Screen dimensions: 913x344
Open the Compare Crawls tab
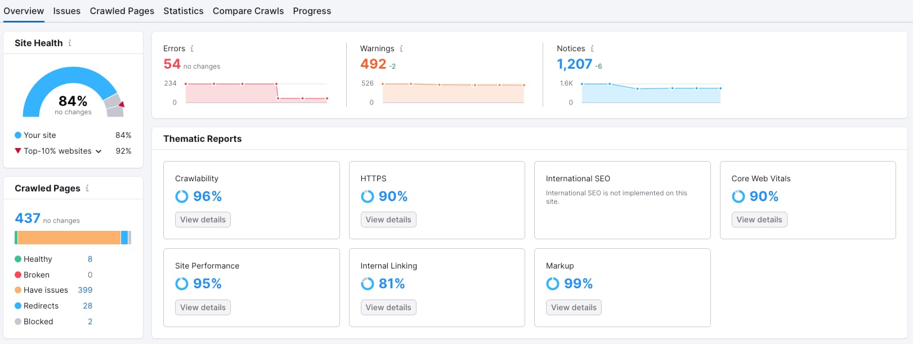(248, 11)
